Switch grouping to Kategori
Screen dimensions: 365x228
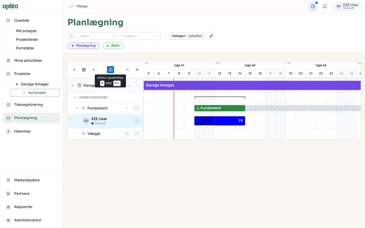pos(179,36)
